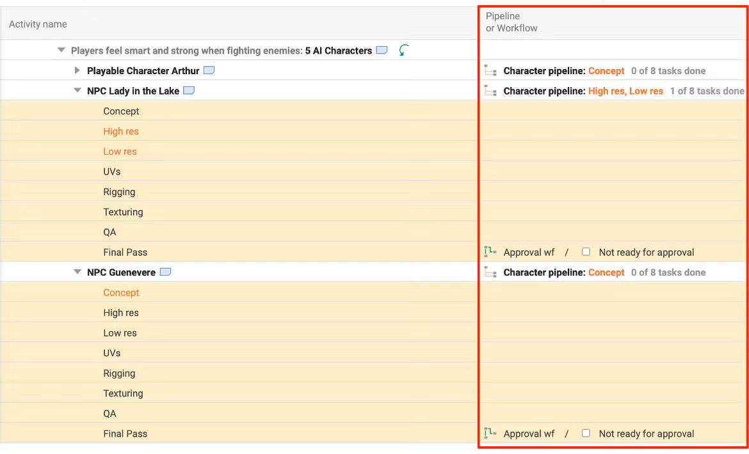Select Final Pass task under NPC Guenevere

[x=125, y=434]
